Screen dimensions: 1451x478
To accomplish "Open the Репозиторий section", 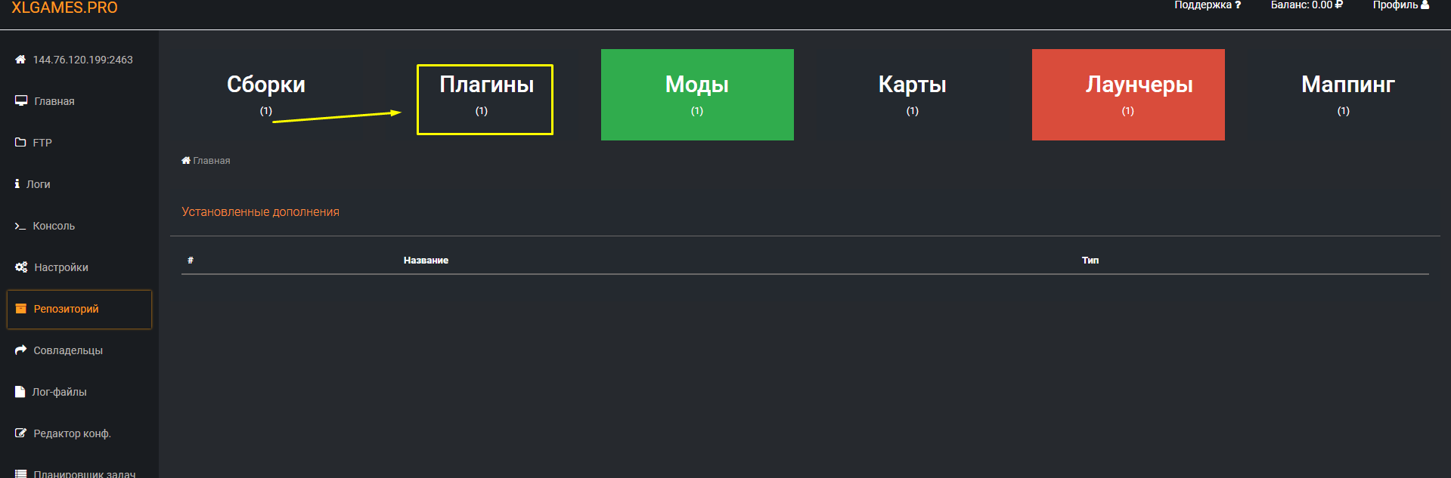I will [66, 309].
